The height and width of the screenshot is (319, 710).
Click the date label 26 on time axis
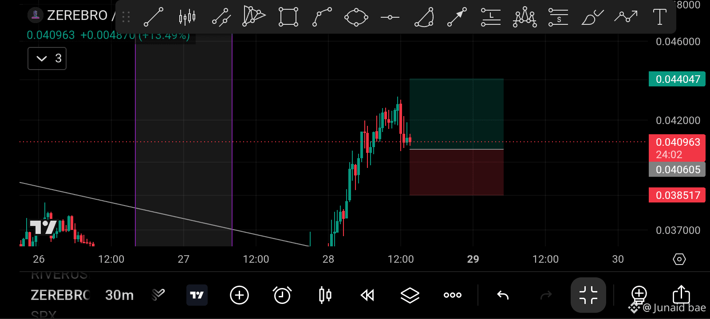39,259
